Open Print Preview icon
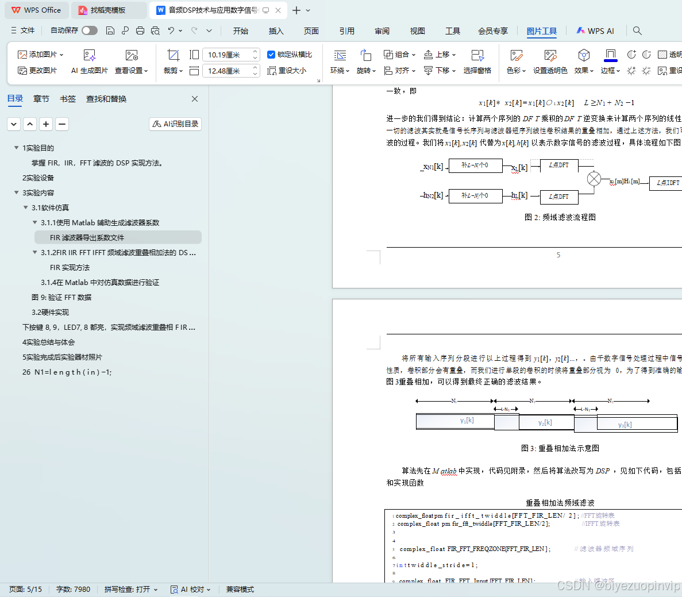The width and height of the screenshot is (682, 597). point(155,30)
